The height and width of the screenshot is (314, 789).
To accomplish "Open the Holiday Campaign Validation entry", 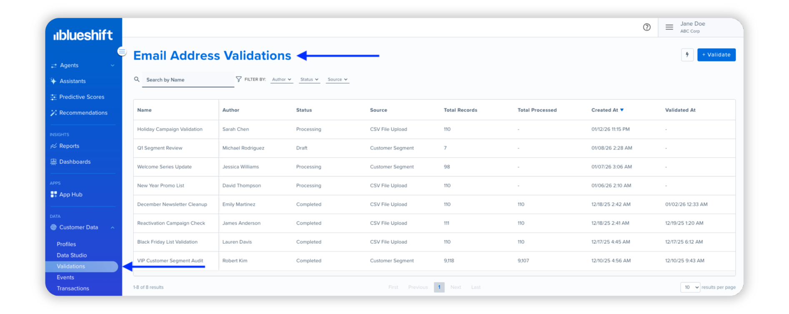I will [x=170, y=129].
